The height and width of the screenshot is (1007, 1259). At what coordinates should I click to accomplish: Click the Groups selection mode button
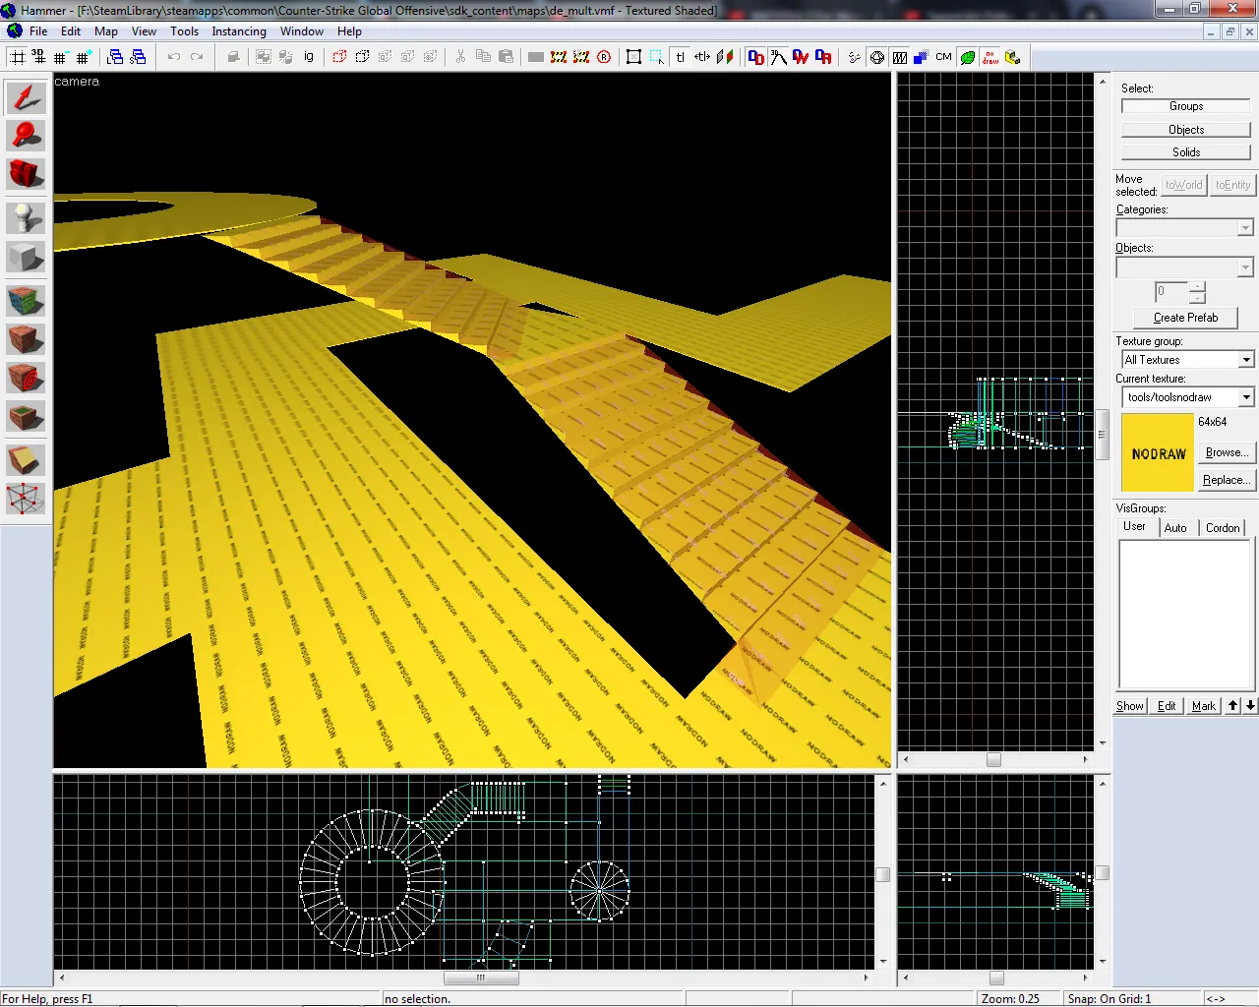tap(1186, 106)
